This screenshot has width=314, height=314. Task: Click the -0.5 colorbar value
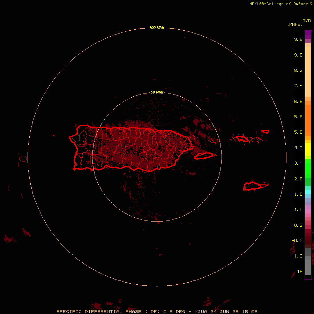pyautogui.click(x=297, y=240)
